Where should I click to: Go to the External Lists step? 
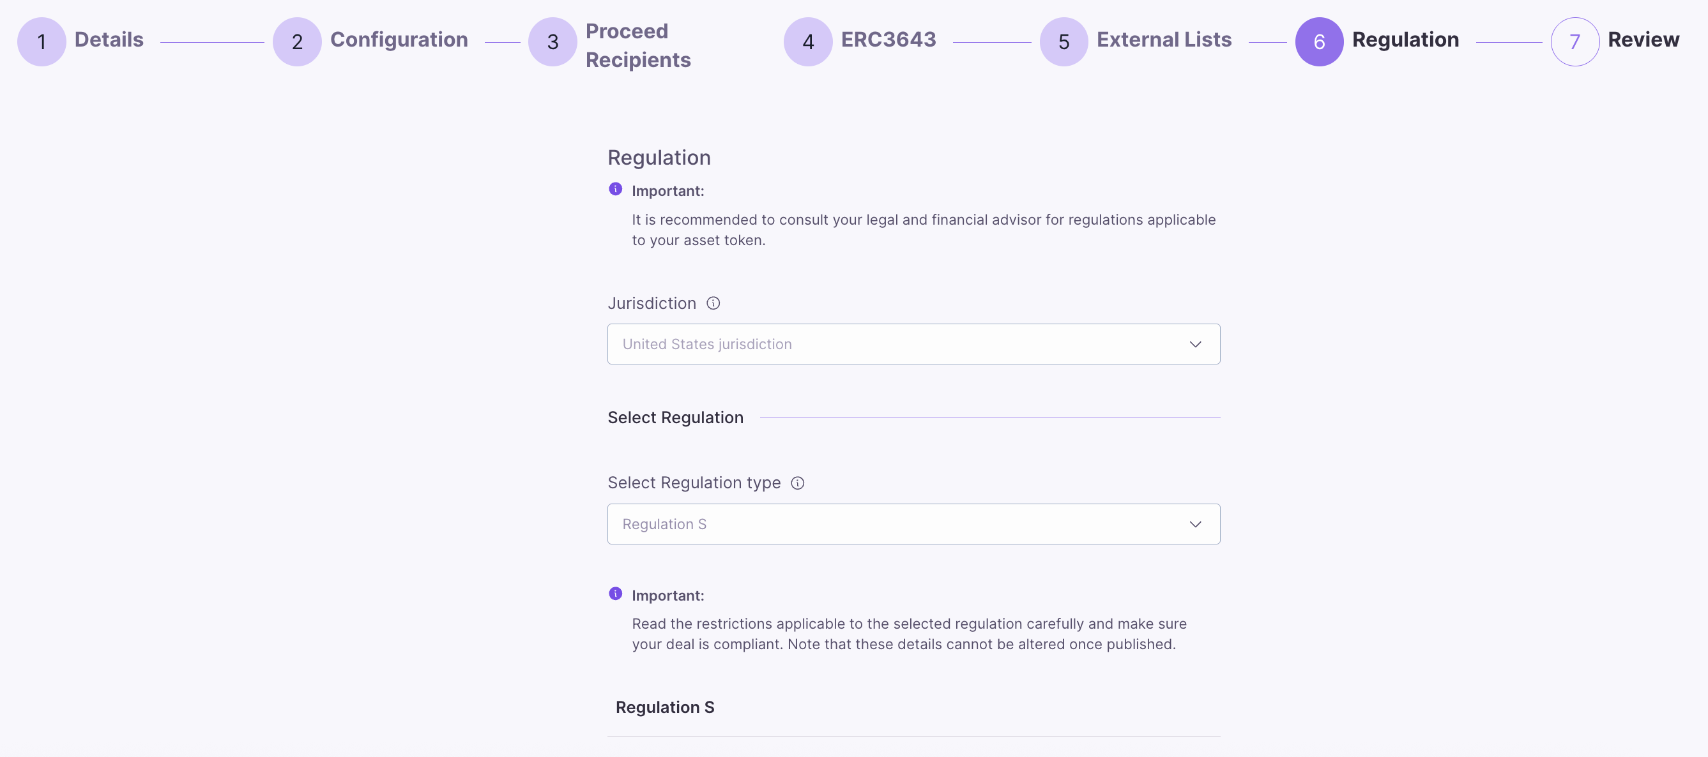(1164, 40)
